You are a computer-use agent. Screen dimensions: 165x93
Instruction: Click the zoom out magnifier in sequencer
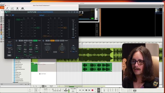(34, 86)
